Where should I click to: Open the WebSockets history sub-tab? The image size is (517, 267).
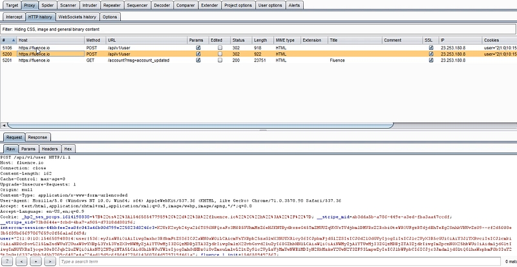[x=77, y=16]
